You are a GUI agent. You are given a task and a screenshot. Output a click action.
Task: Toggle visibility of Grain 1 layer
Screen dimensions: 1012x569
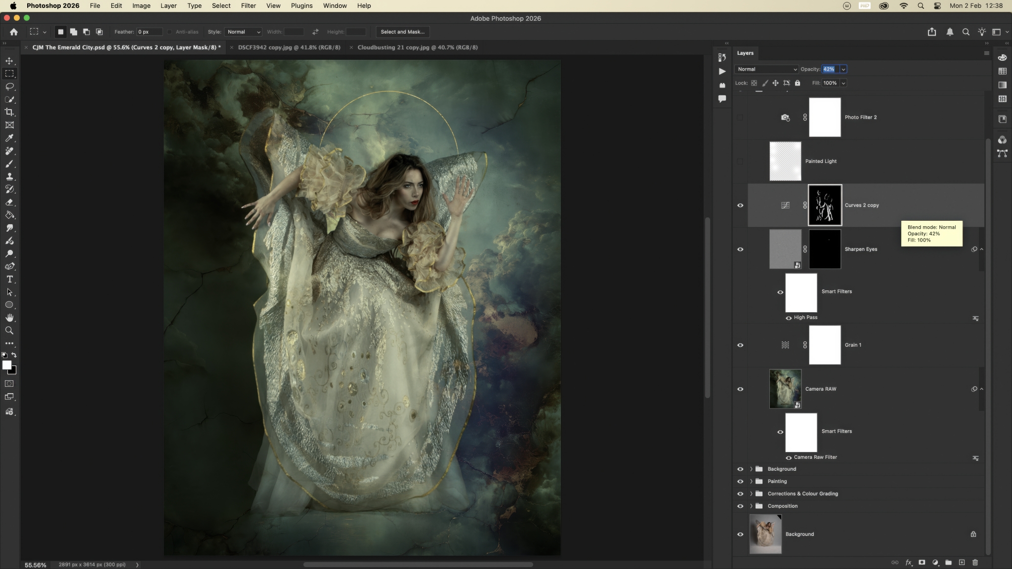[740, 345]
